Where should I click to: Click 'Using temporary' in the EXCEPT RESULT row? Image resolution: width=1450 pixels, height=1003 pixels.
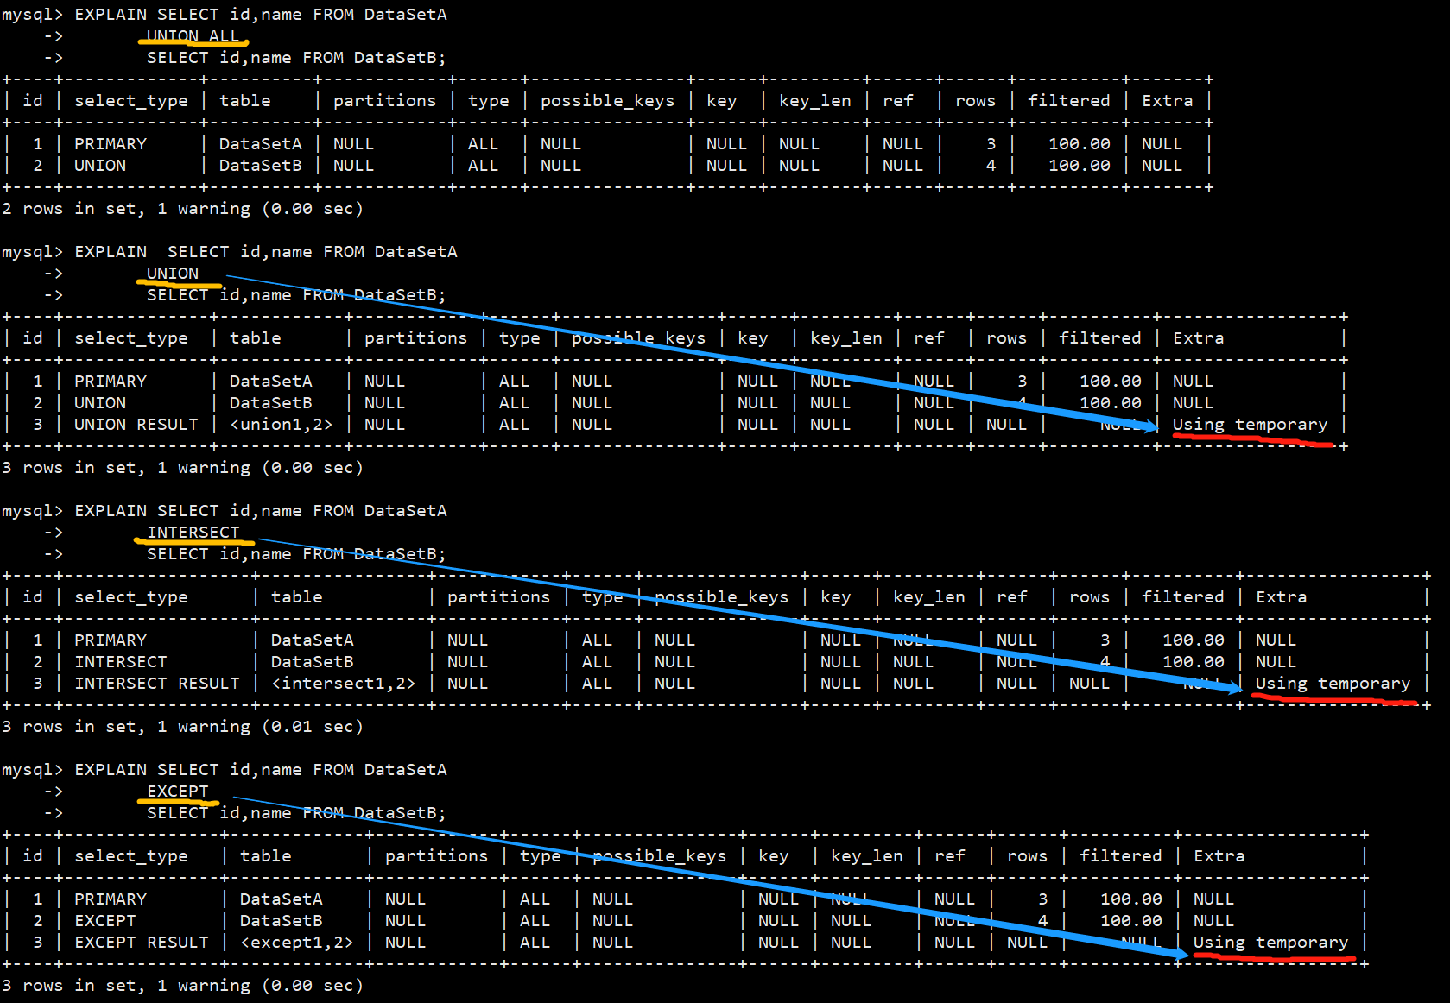tap(1270, 943)
